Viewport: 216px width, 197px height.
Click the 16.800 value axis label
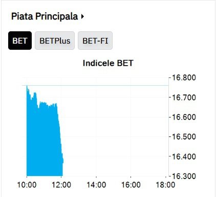pyautogui.click(x=184, y=77)
